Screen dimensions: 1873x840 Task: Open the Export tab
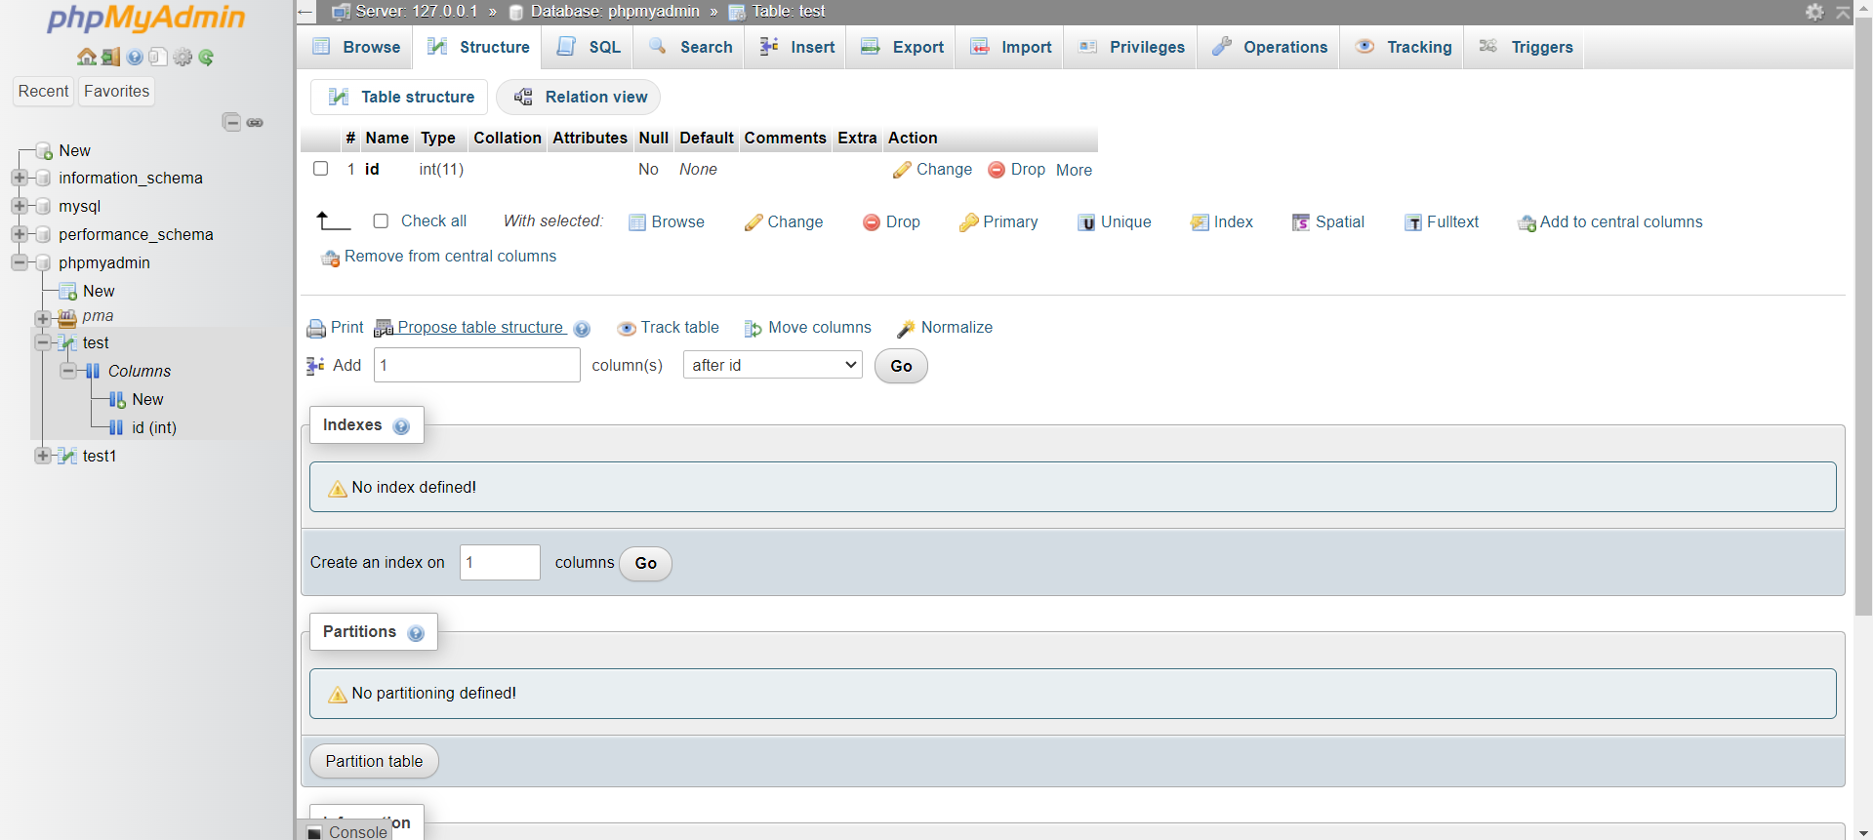[903, 47]
